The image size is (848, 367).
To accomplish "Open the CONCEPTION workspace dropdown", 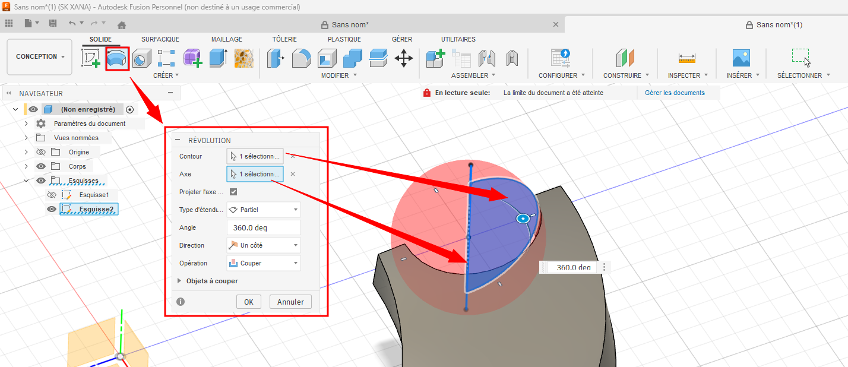I will coord(40,57).
